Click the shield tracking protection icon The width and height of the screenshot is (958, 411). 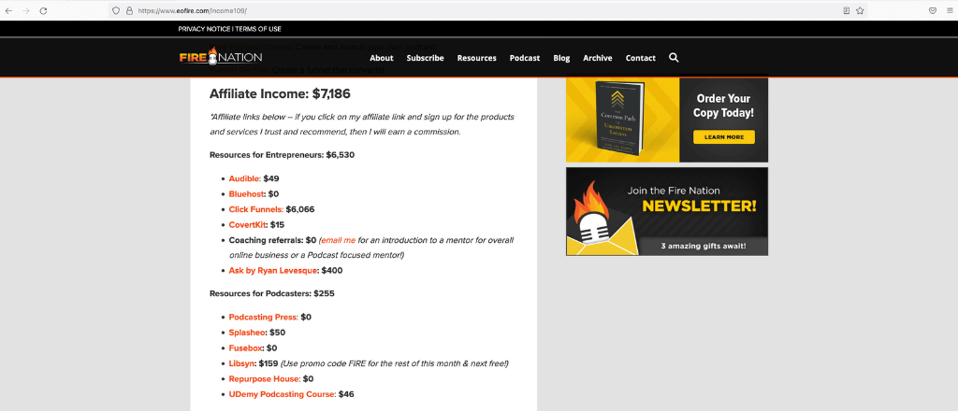pos(116,10)
